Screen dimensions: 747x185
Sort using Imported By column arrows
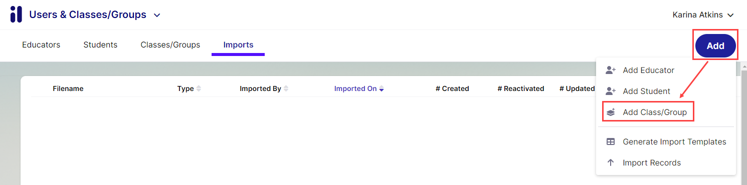point(286,88)
